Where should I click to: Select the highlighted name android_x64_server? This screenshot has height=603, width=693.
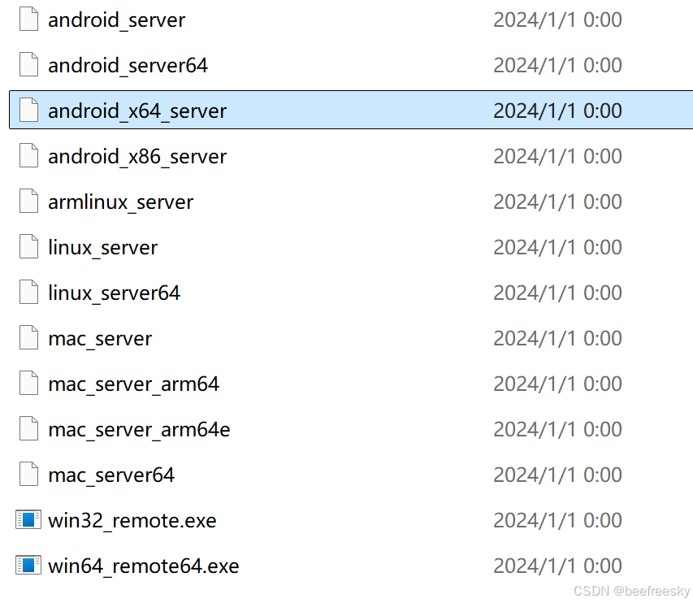coord(137,111)
